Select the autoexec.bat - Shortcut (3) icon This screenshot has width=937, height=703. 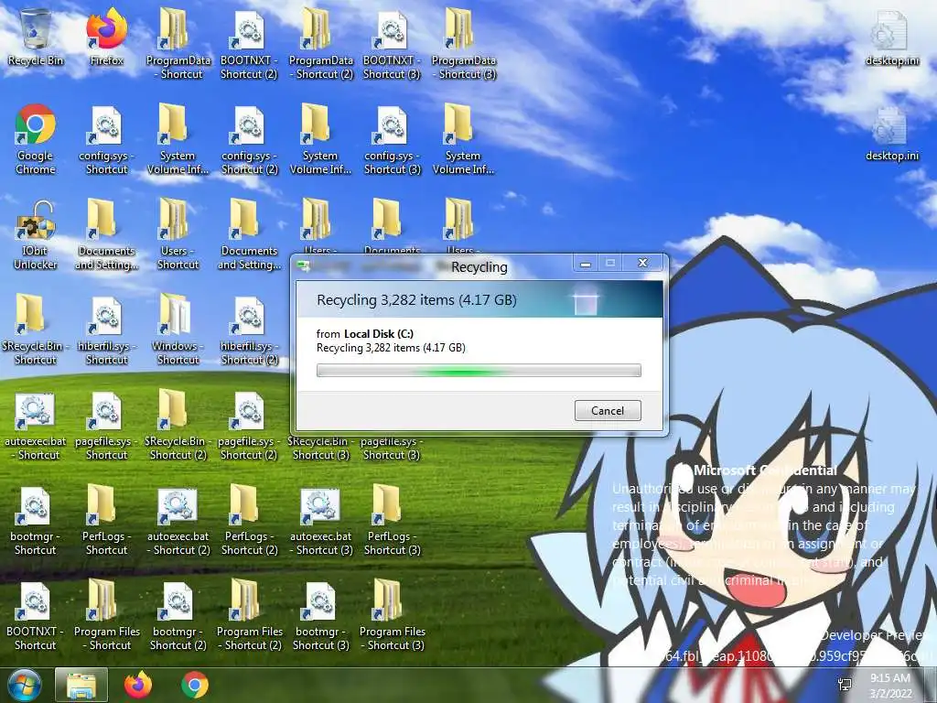(x=321, y=521)
